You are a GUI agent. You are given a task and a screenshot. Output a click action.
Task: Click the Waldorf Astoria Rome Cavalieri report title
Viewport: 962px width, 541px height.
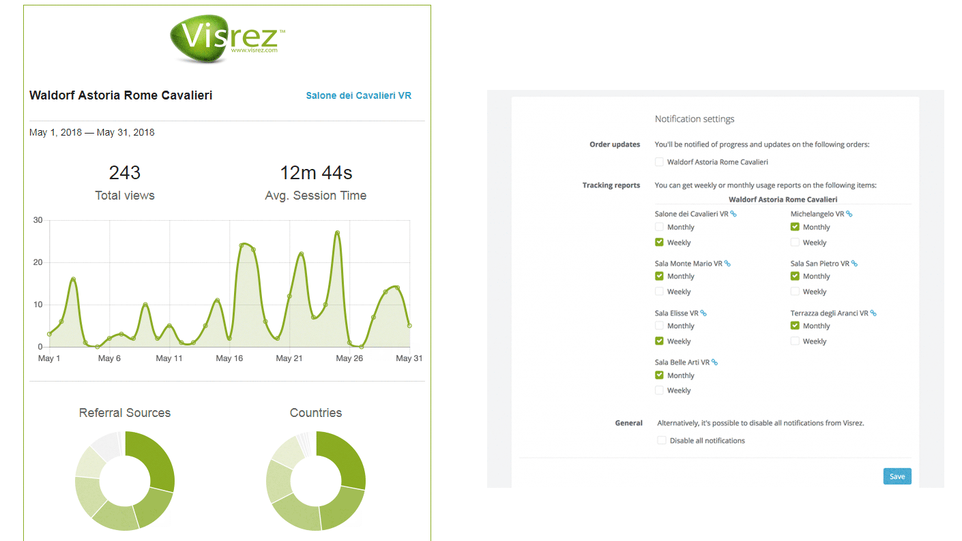[121, 95]
